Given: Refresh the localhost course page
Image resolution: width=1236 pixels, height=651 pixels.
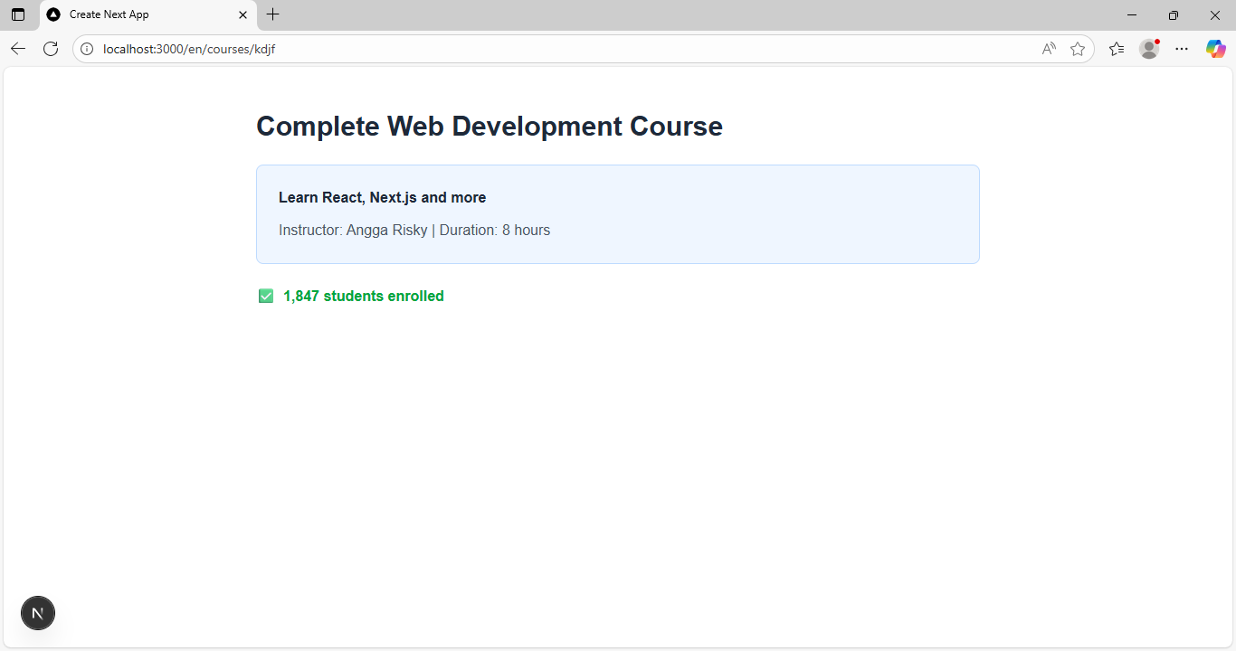Looking at the screenshot, I should tap(51, 49).
